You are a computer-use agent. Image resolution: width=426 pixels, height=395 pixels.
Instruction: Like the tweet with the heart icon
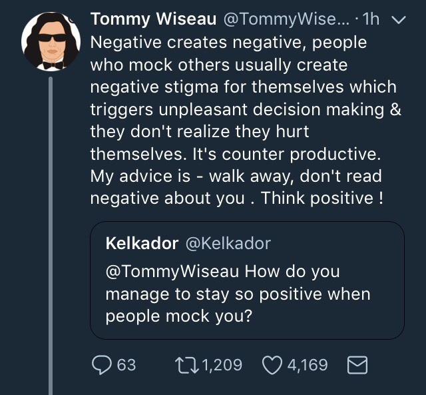click(274, 364)
